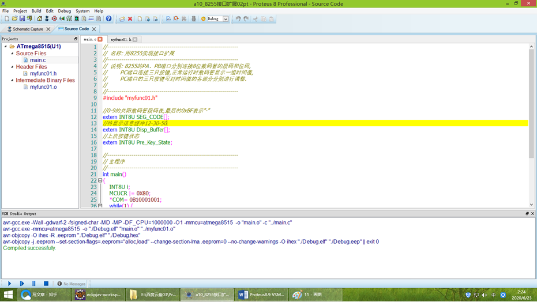Pause the simulation
The height and width of the screenshot is (302, 537).
(33, 284)
